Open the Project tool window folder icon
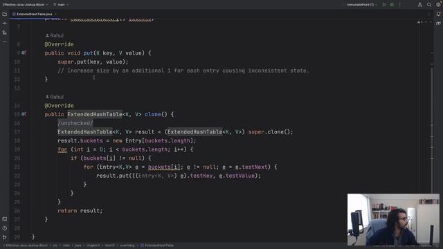443x249 pixels. pyautogui.click(x=5, y=14)
